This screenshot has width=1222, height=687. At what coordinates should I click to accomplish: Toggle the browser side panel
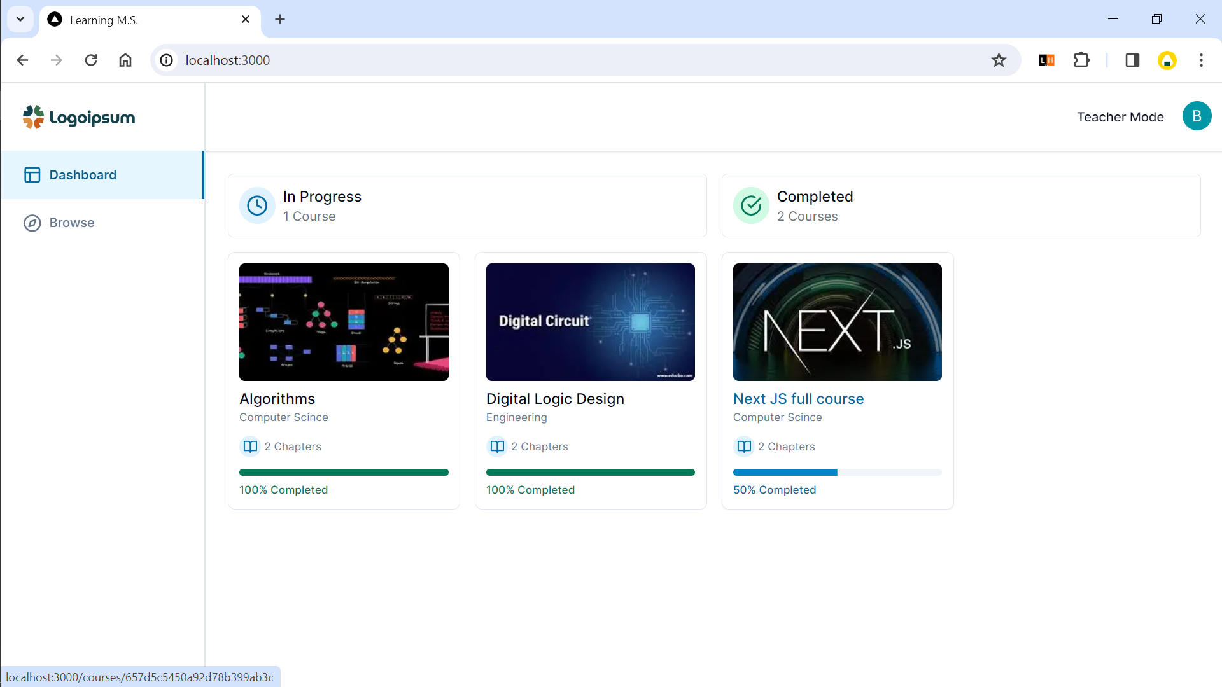point(1132,60)
